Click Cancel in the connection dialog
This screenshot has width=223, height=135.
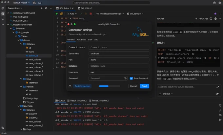133,86
